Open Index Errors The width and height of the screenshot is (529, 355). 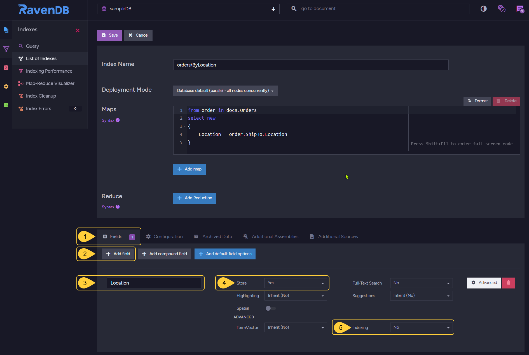coord(50,108)
